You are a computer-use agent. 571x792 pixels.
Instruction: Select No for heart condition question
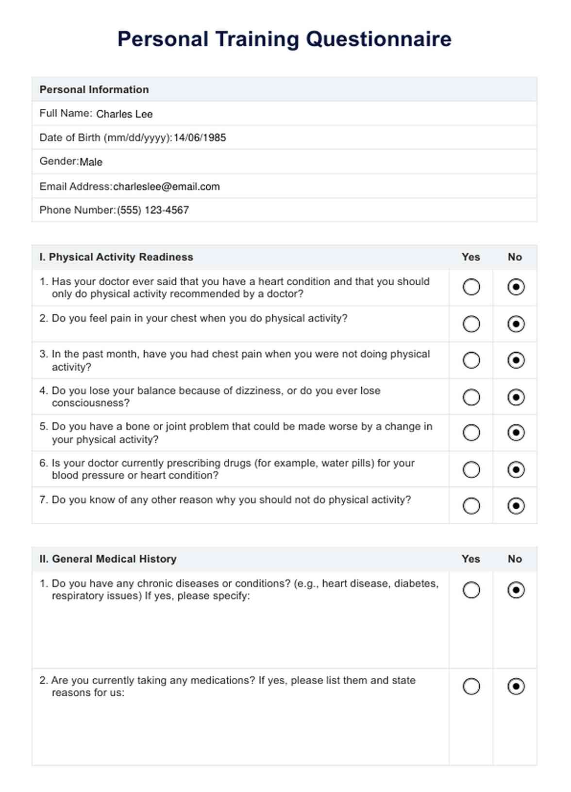516,287
